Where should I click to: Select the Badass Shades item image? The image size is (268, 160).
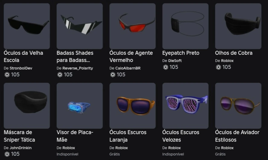(x=80, y=26)
